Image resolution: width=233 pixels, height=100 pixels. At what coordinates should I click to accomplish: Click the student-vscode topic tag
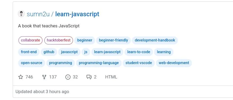139,63
